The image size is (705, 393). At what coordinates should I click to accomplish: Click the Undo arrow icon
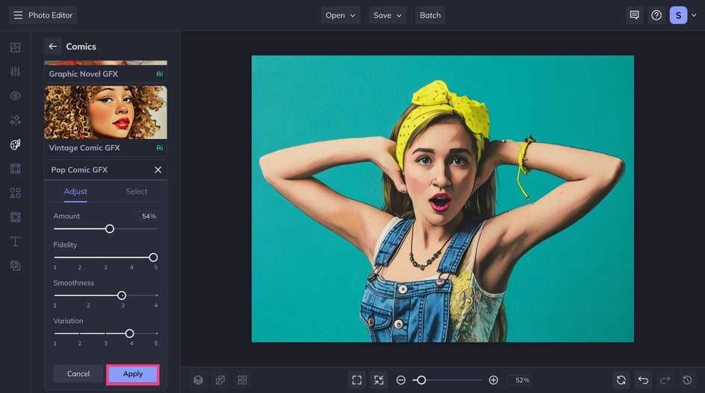click(x=643, y=380)
